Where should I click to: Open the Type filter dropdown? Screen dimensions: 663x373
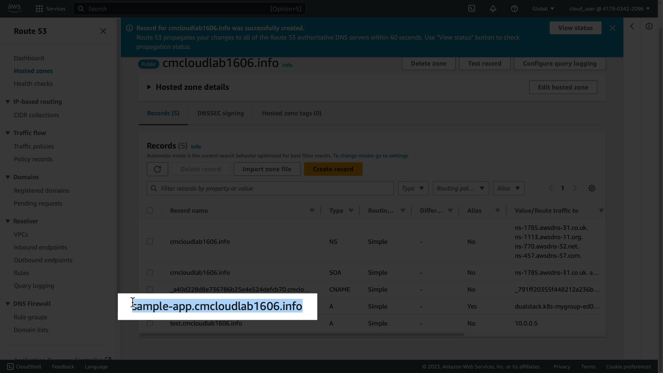[413, 188]
